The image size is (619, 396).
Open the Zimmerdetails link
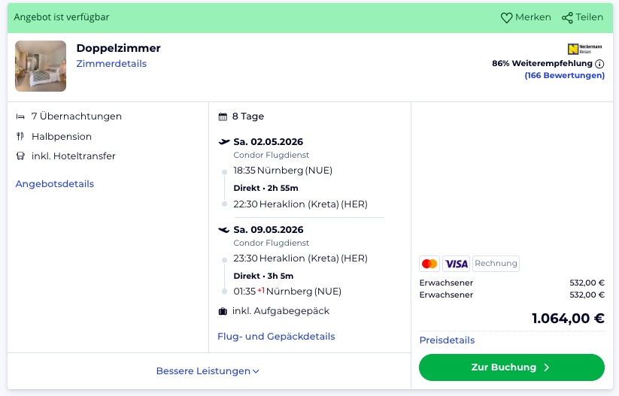tap(111, 64)
